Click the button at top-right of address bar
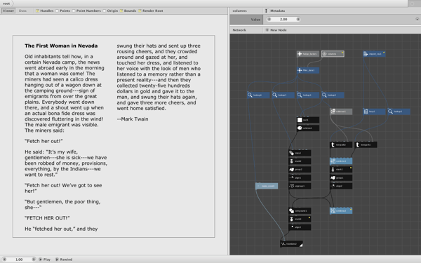Viewport: 421px width, 263px height. click(413, 4)
